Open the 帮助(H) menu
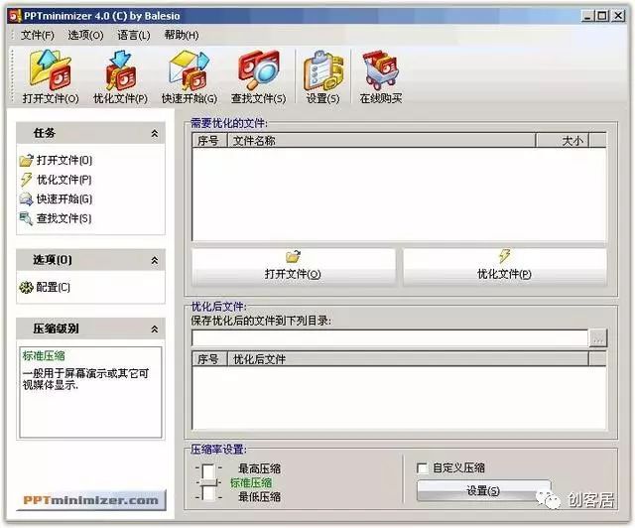635x528 pixels. click(181, 36)
